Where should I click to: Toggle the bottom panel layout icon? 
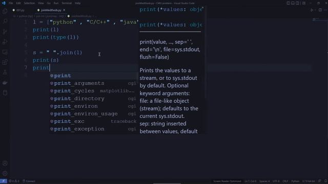point(293,3)
